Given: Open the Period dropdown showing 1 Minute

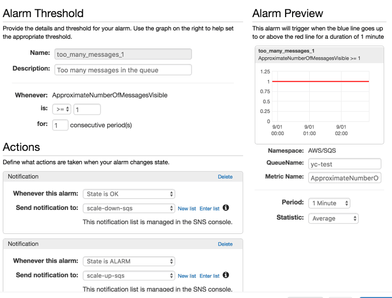Looking at the screenshot, I should coord(329,203).
